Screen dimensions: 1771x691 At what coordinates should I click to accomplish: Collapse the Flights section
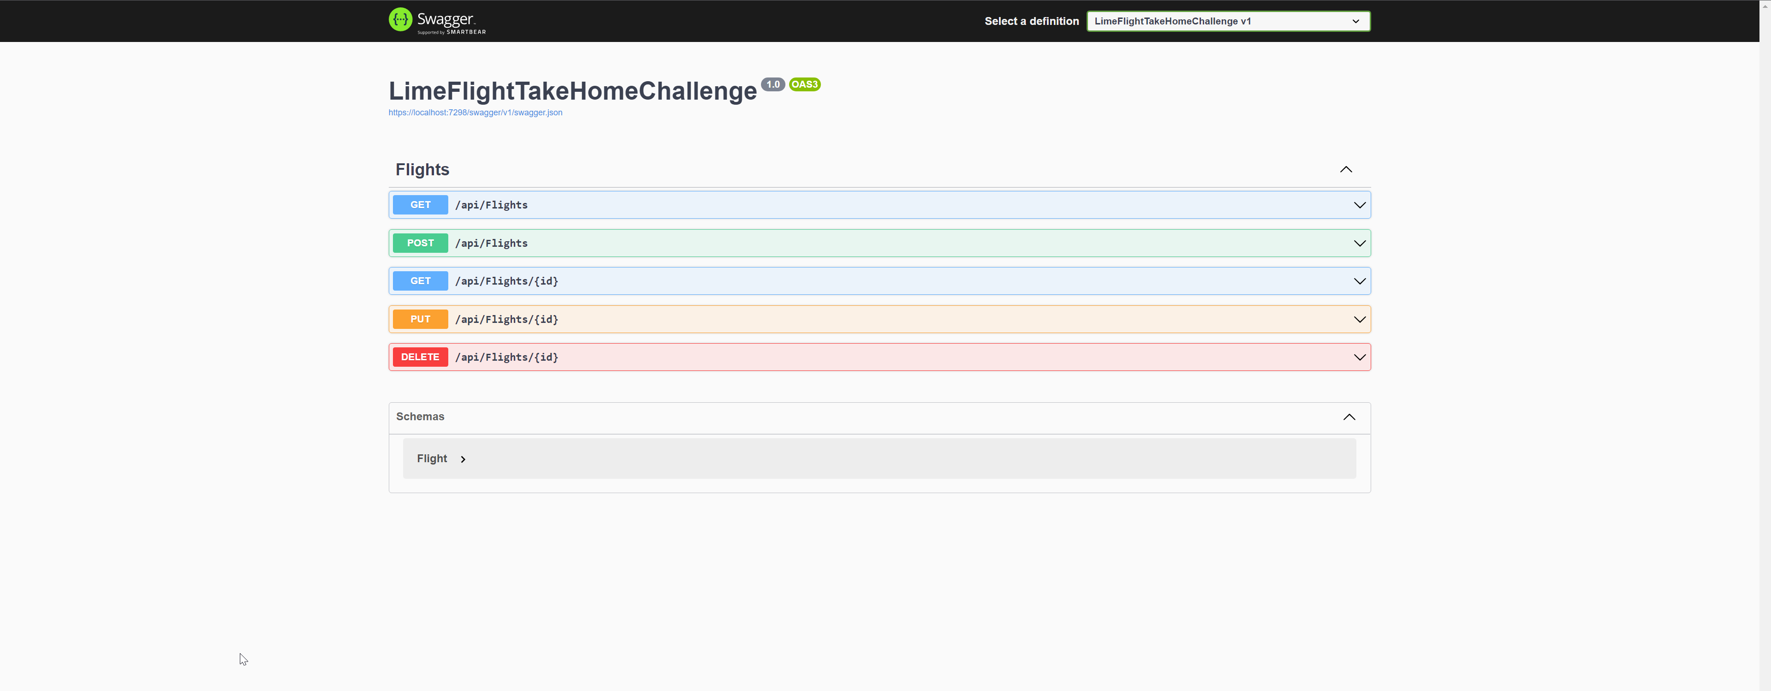[x=1345, y=169]
